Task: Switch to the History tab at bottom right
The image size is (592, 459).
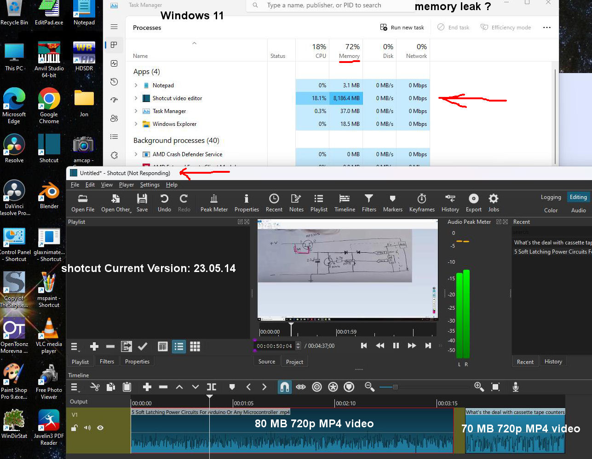Action: 553,362
